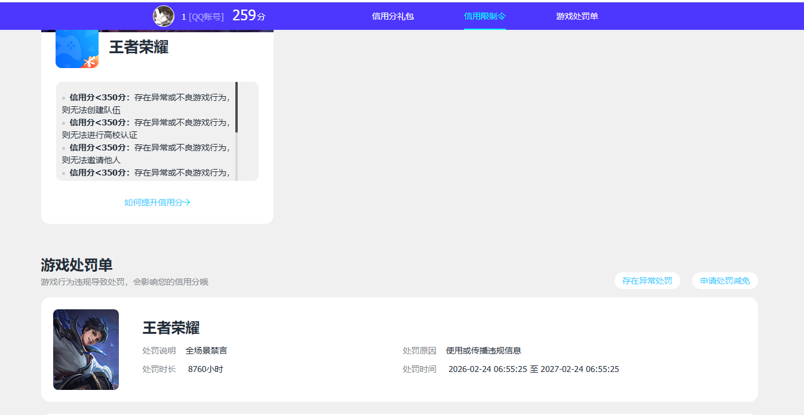This screenshot has height=415, width=804.
Task: Open 如何提升信用分 link
Action: [x=157, y=202]
